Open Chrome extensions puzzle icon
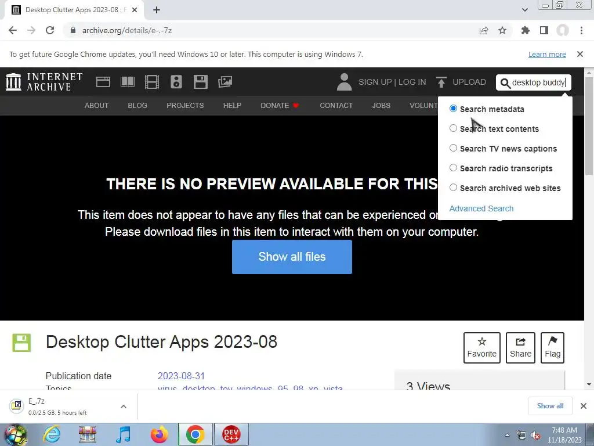Image resolution: width=594 pixels, height=446 pixels. click(526, 30)
